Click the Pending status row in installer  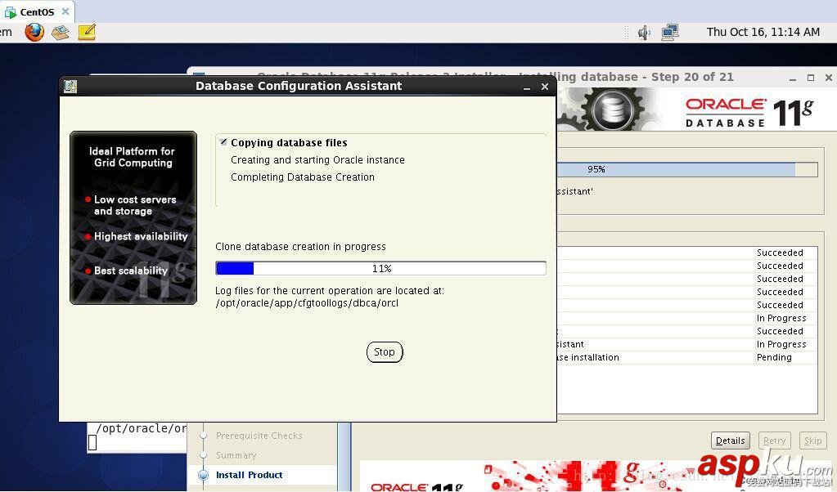tap(687, 358)
